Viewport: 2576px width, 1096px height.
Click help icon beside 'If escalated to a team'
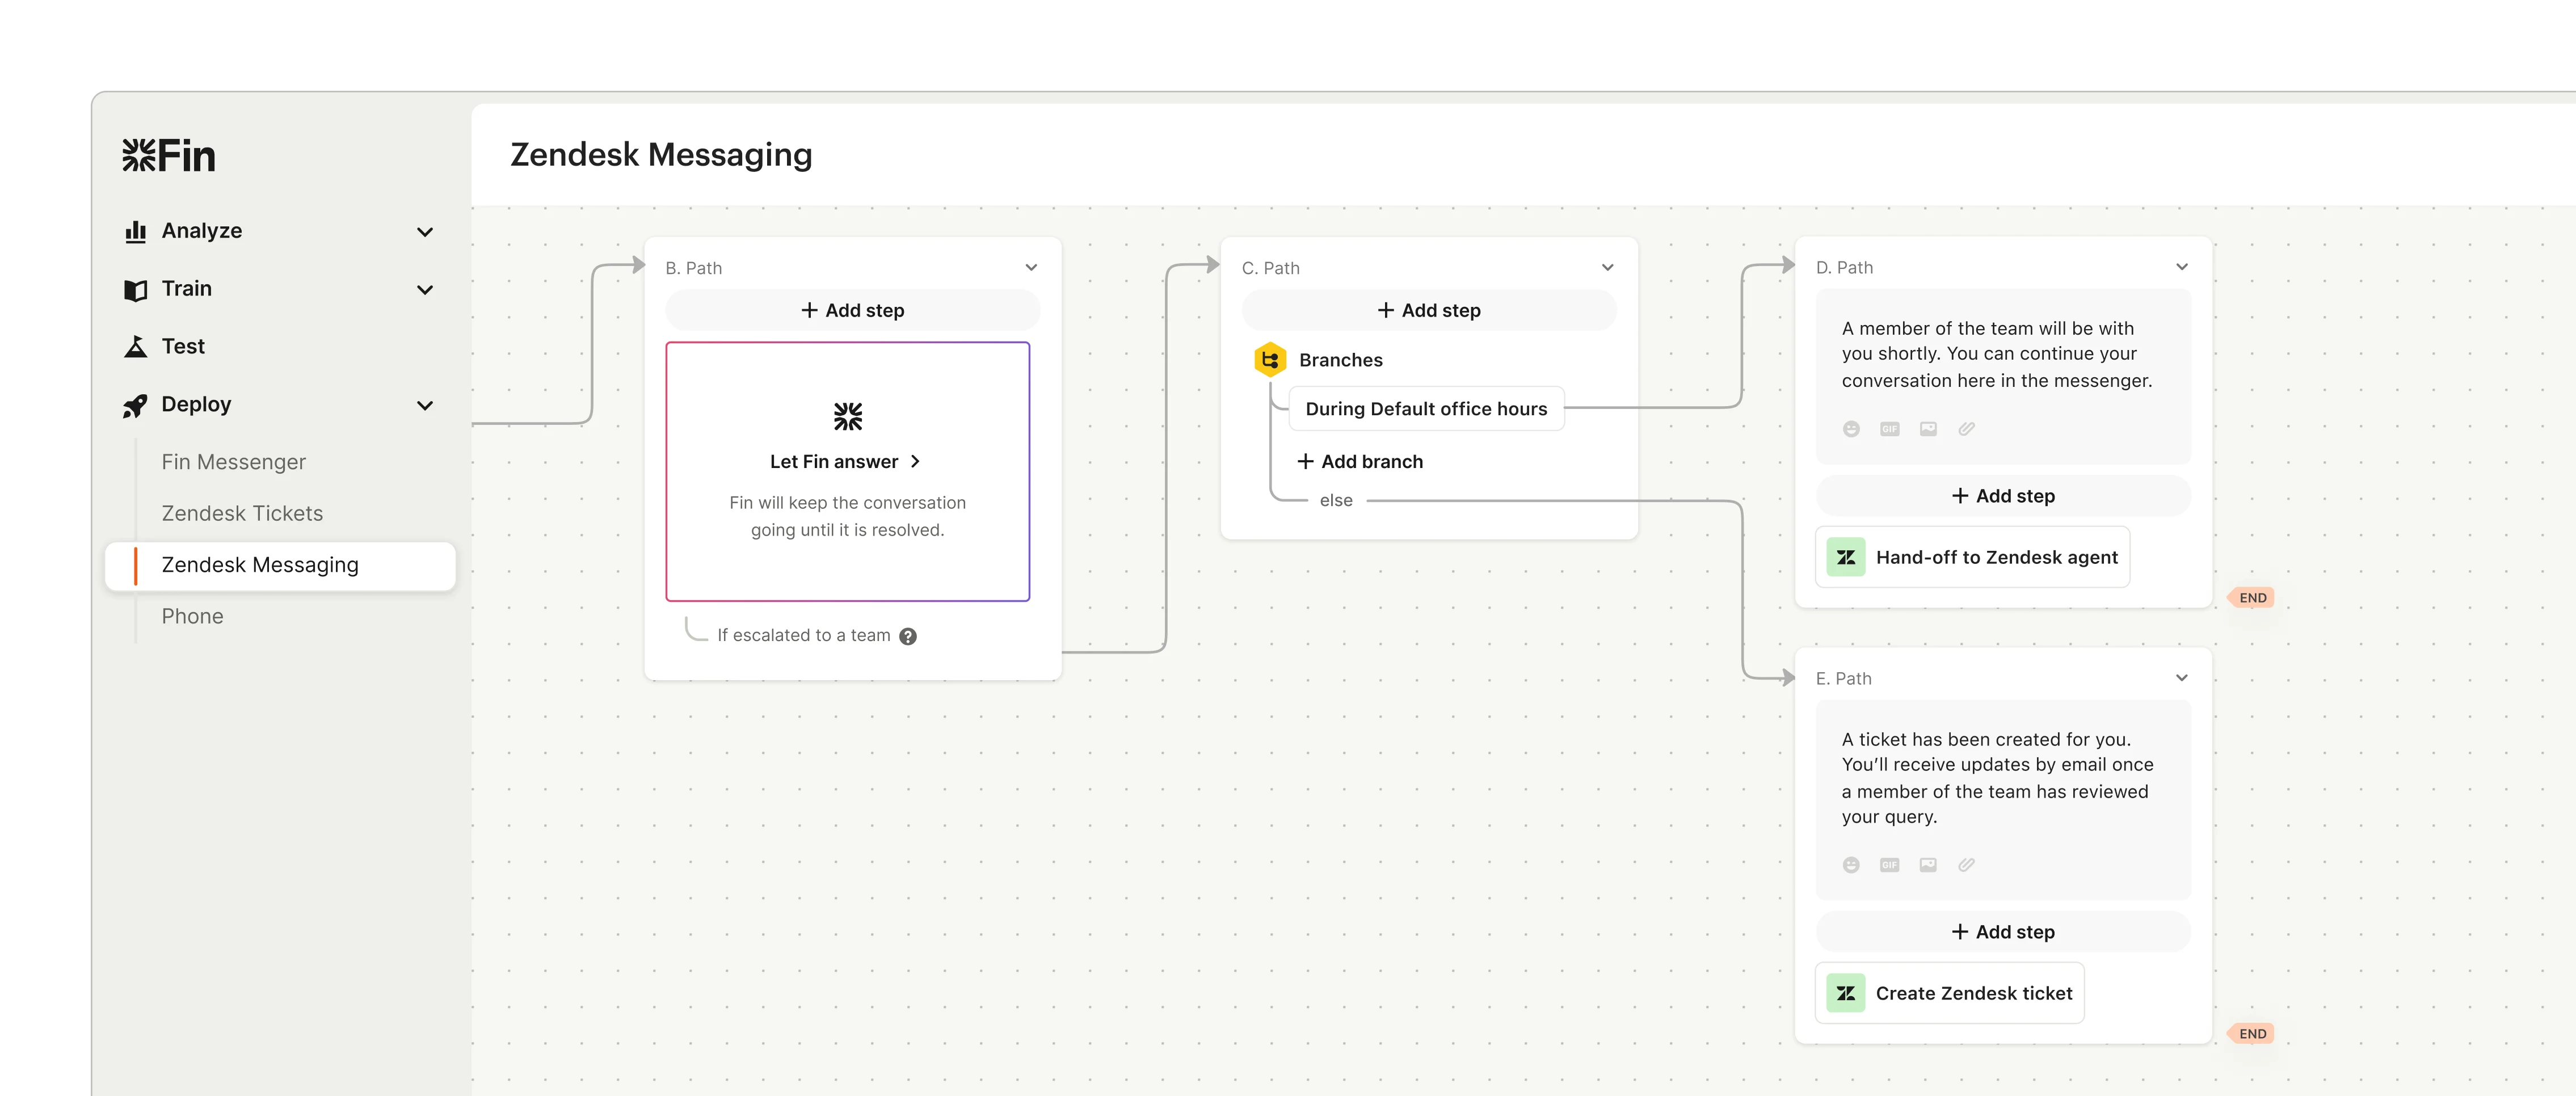click(908, 636)
